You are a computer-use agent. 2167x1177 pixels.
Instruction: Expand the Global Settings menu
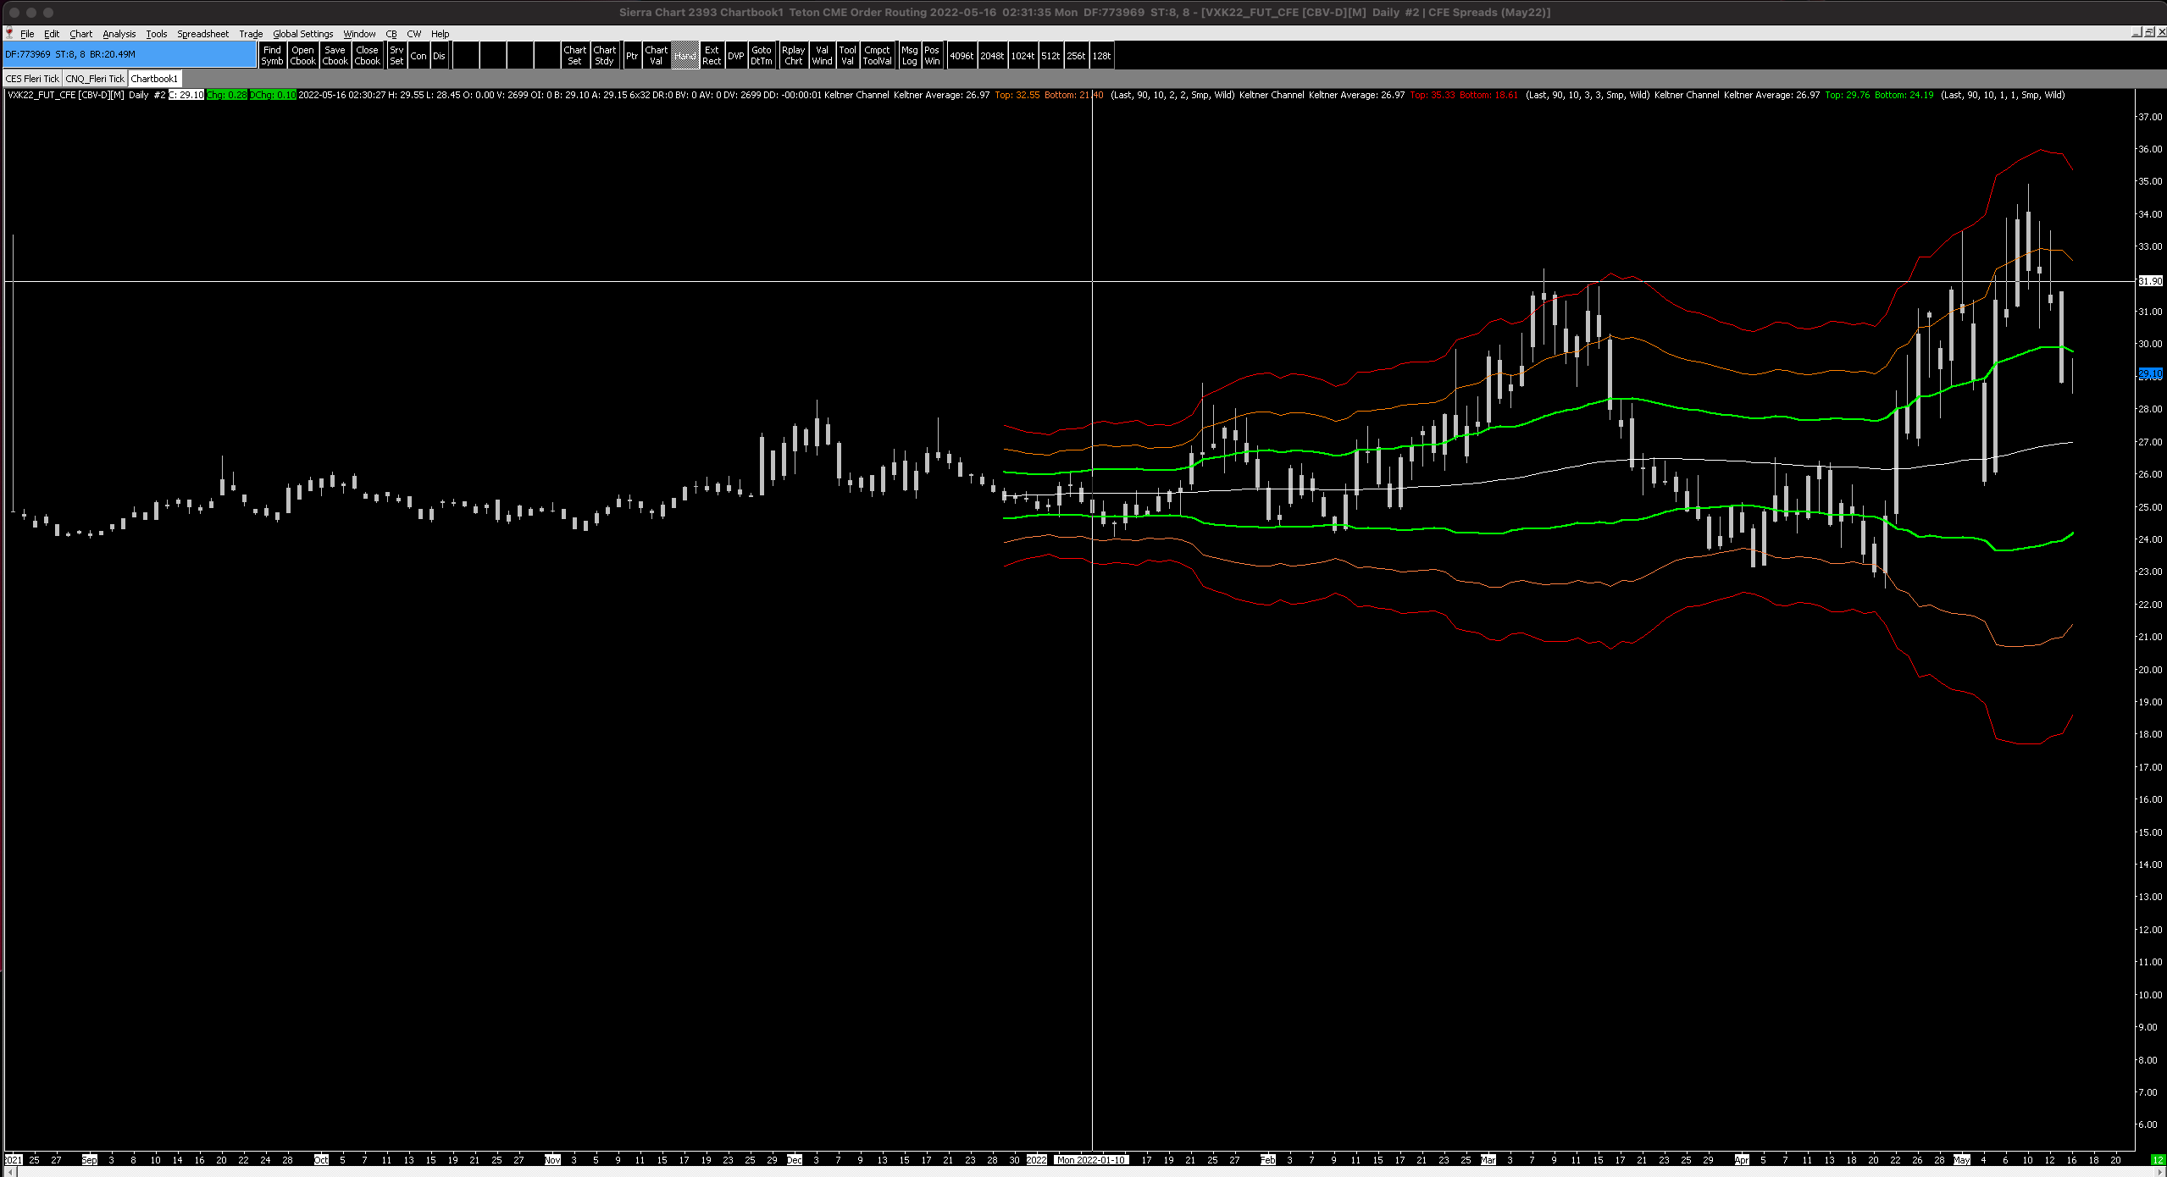302,34
